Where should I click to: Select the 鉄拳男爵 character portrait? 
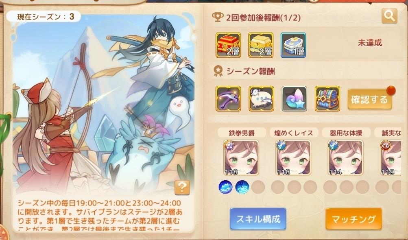pos(241,157)
